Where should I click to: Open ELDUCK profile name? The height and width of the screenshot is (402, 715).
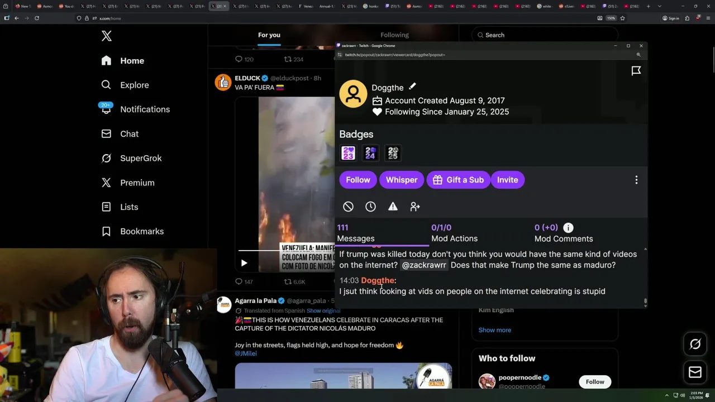(247, 78)
